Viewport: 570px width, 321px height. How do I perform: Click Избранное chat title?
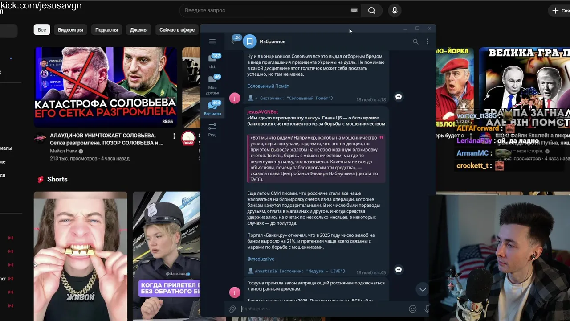pos(273,41)
